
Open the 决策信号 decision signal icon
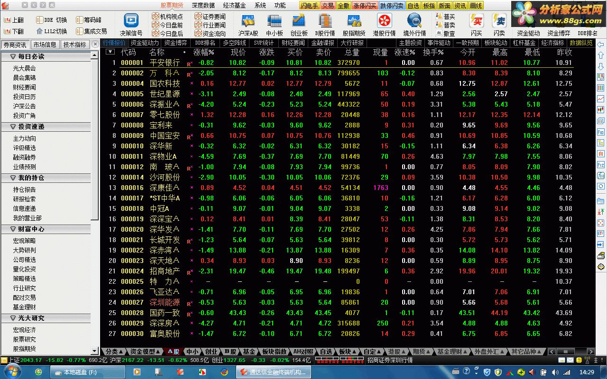[131, 25]
